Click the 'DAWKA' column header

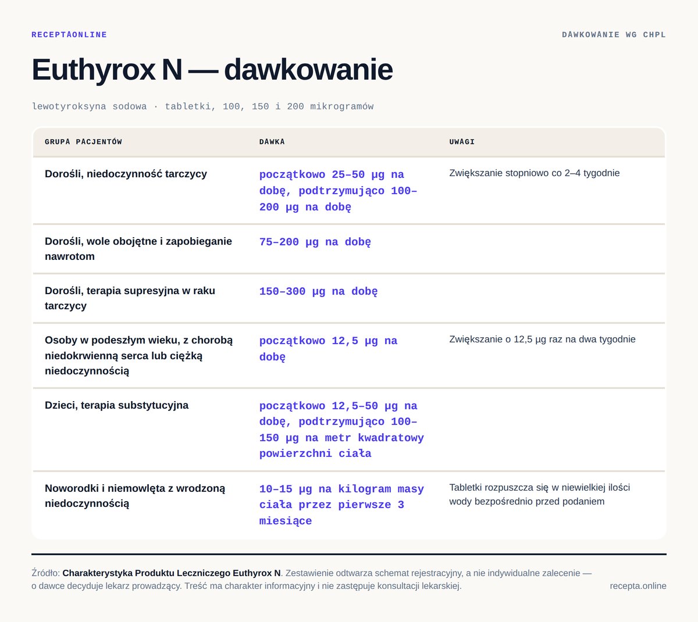(x=272, y=142)
